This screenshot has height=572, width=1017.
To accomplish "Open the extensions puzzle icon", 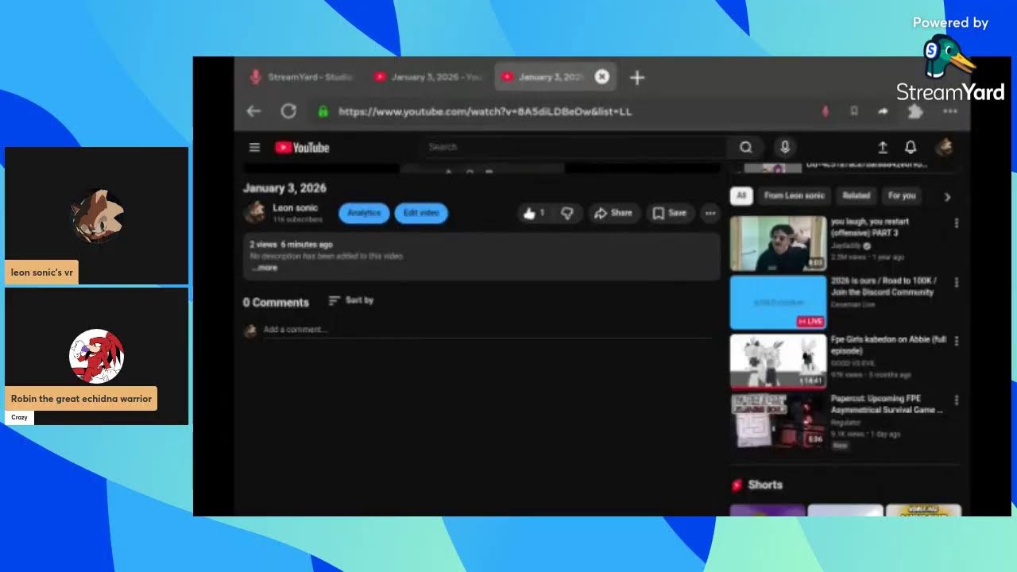I will tap(915, 111).
